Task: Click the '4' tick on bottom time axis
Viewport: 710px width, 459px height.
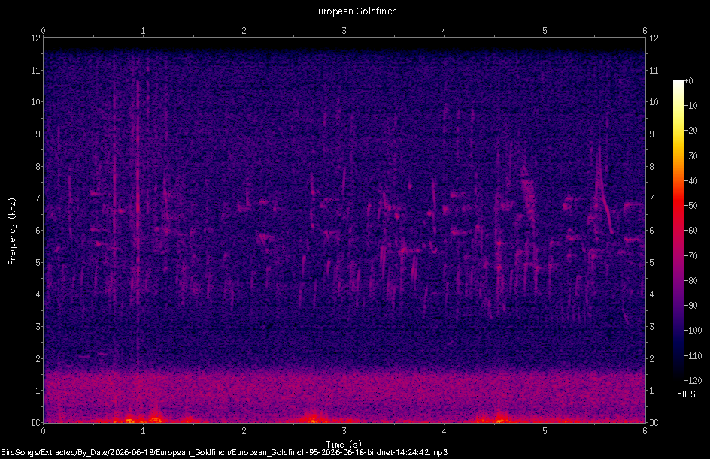Action: (445, 431)
